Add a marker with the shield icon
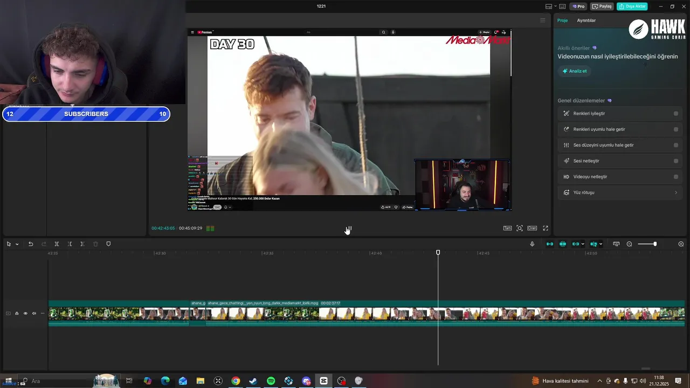Image resolution: width=690 pixels, height=388 pixels. 108,244
